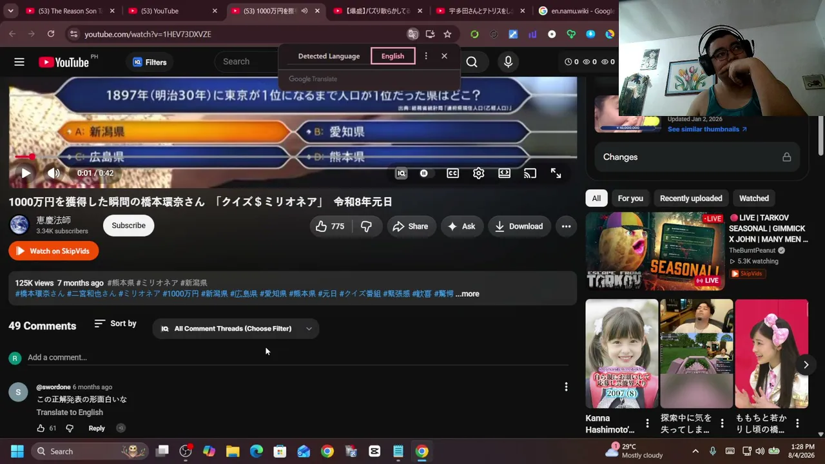Select Detected Language in translate popup
The height and width of the screenshot is (464, 825).
329,56
